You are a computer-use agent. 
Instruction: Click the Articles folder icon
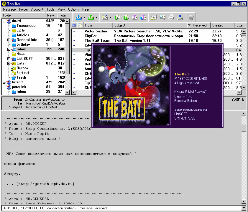coord(14,35)
